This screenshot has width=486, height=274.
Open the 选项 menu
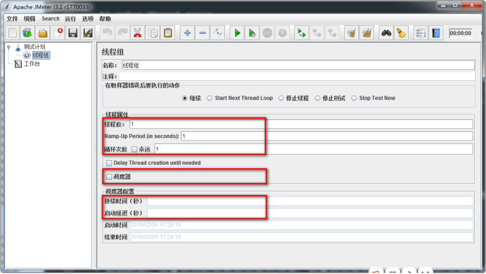pos(88,19)
